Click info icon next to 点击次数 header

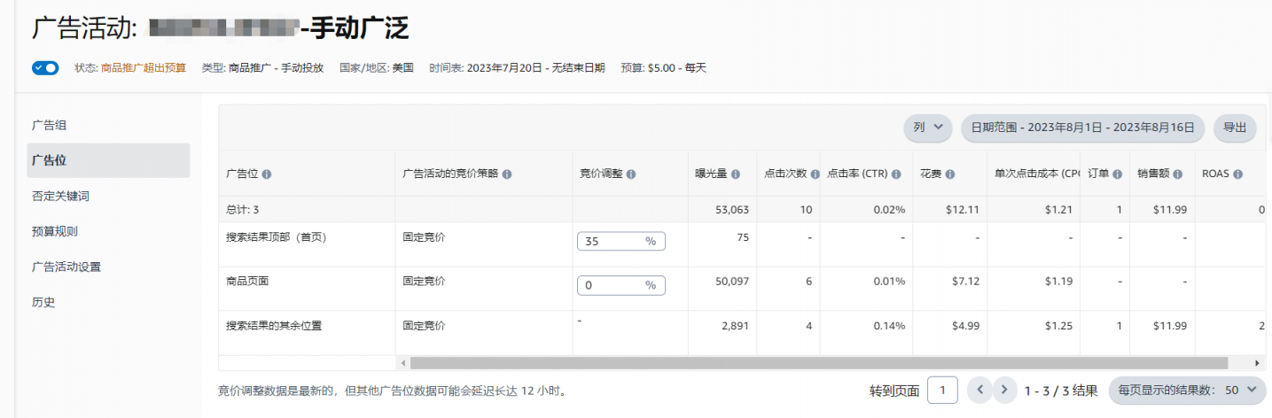point(815,174)
